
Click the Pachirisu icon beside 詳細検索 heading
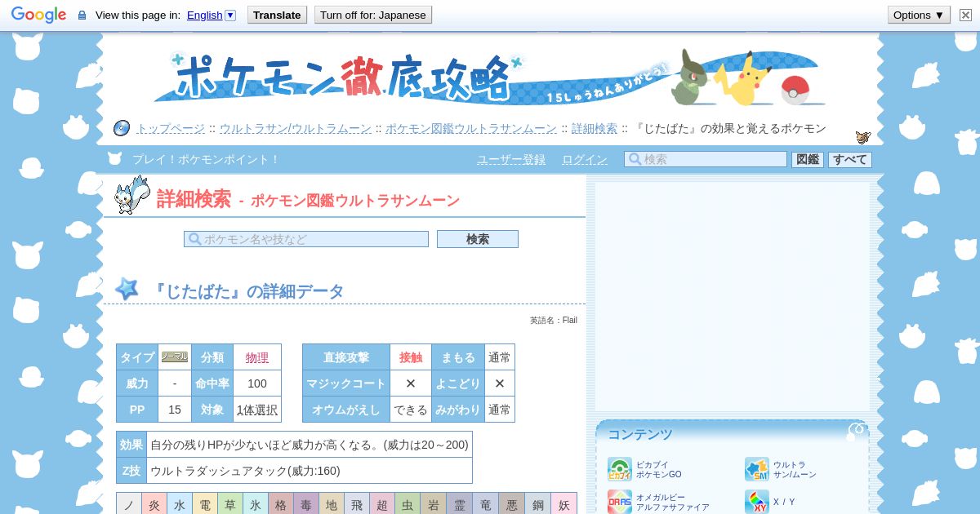pyautogui.click(x=132, y=195)
